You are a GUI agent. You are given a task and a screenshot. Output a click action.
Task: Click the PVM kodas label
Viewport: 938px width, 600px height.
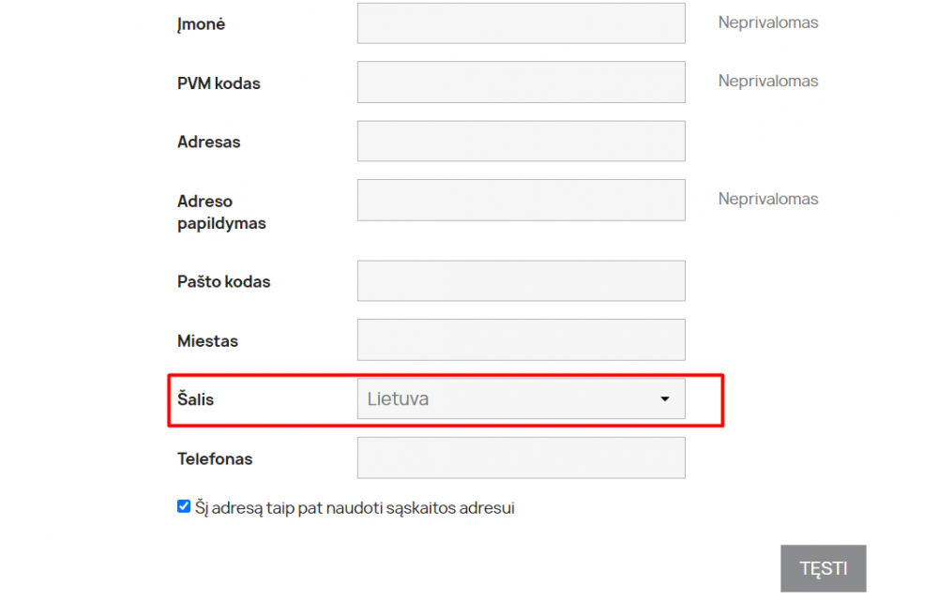219,83
